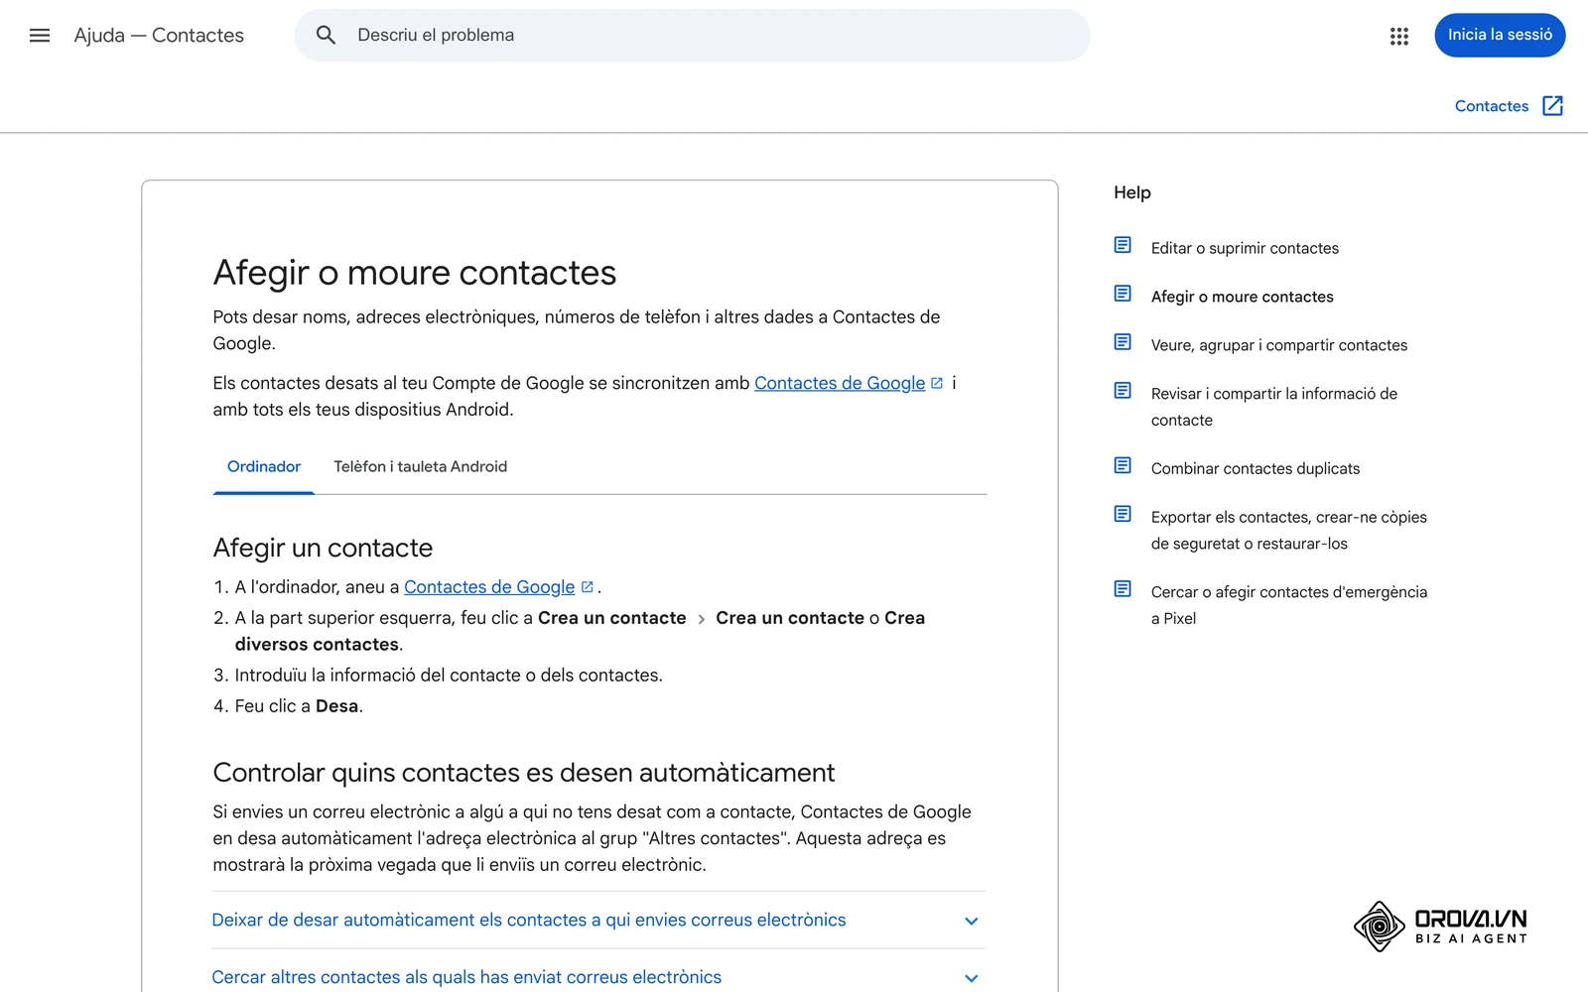Click the Help sidebar heading
This screenshot has width=1588, height=992.
pos(1132,192)
